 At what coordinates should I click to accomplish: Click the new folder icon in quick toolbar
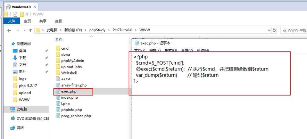point(22,14)
